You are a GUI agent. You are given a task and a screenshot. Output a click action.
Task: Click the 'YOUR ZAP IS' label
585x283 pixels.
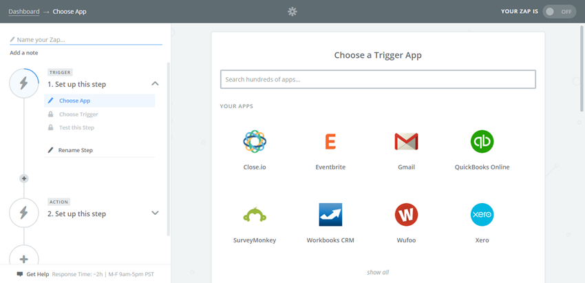(x=520, y=12)
